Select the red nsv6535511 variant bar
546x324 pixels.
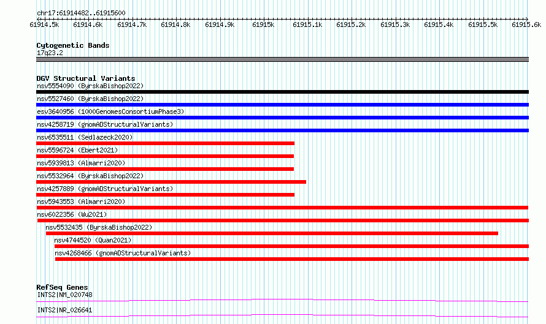(x=166, y=143)
